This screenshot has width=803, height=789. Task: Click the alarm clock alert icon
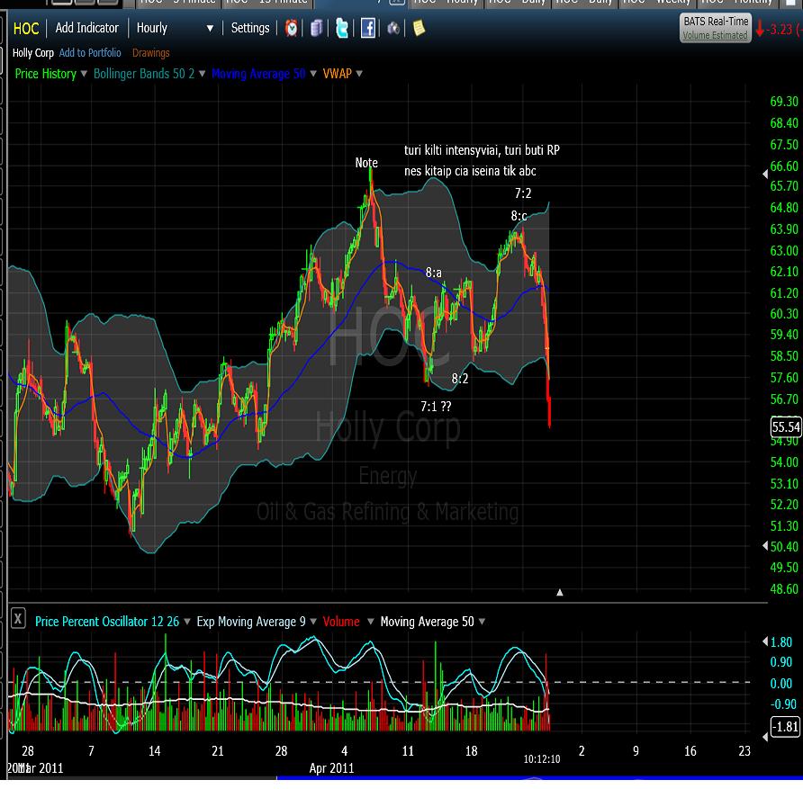click(292, 29)
